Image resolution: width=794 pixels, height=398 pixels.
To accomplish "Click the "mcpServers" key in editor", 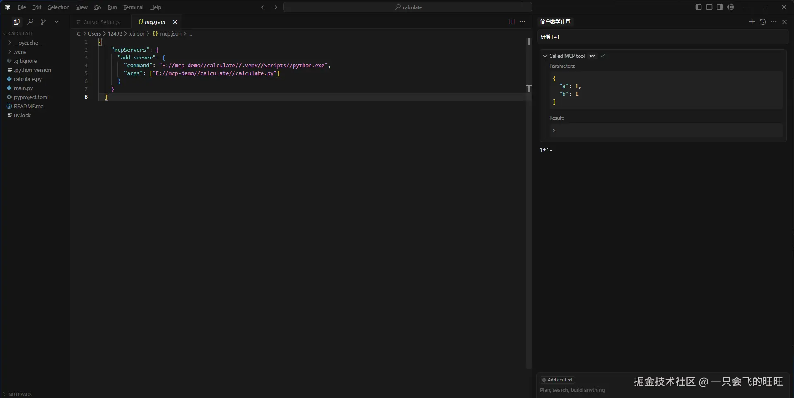I will click(x=130, y=50).
